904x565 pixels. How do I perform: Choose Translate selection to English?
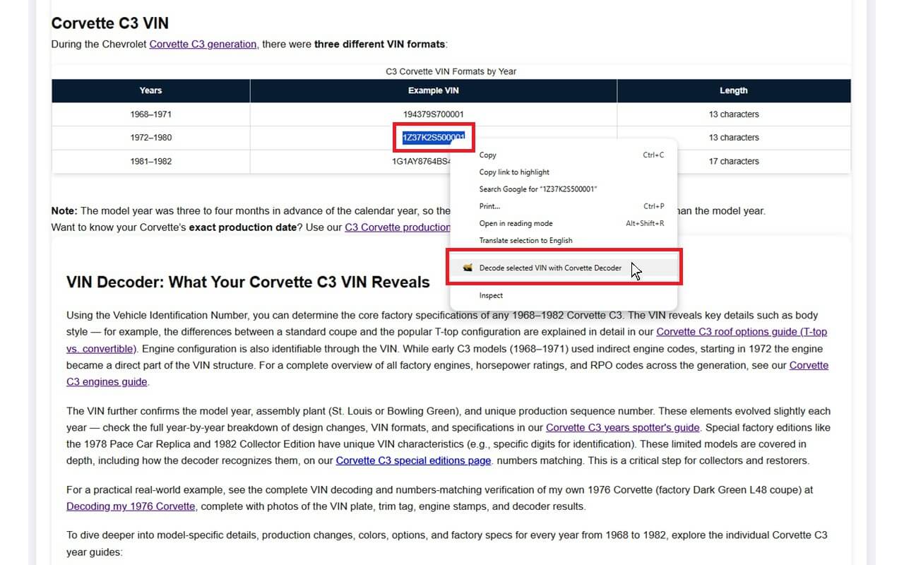(564, 240)
